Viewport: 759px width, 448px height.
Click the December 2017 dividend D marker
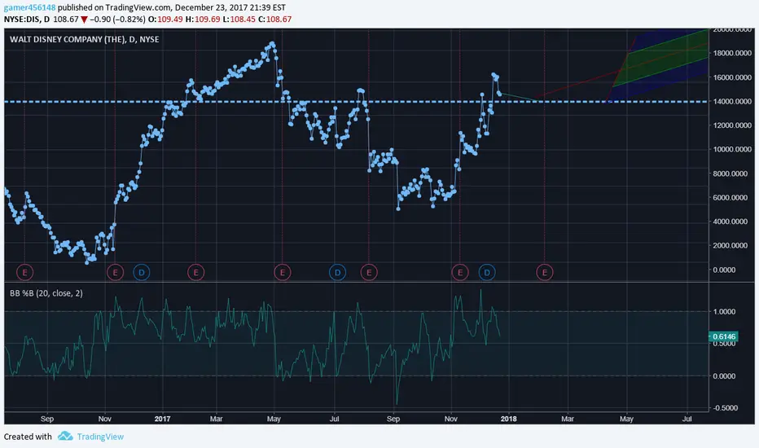(x=487, y=273)
